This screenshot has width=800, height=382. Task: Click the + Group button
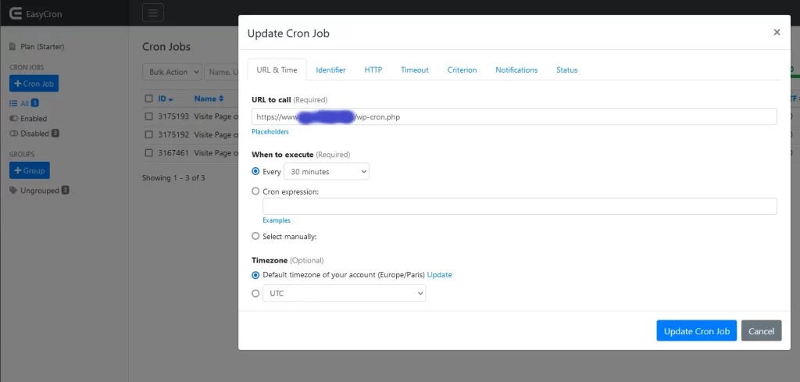30,170
